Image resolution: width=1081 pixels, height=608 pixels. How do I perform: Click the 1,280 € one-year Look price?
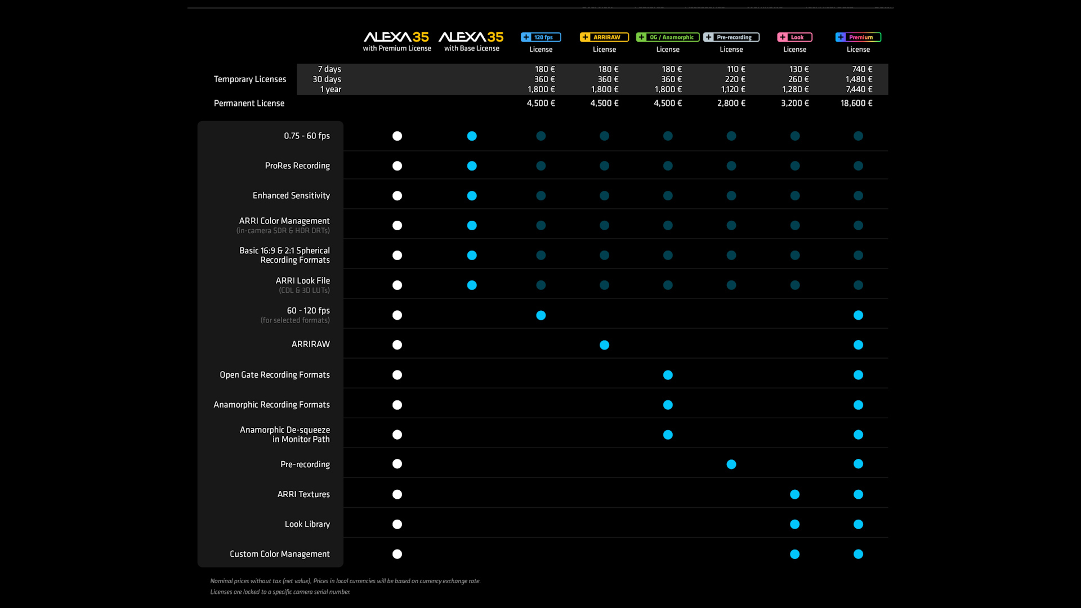[x=795, y=90]
